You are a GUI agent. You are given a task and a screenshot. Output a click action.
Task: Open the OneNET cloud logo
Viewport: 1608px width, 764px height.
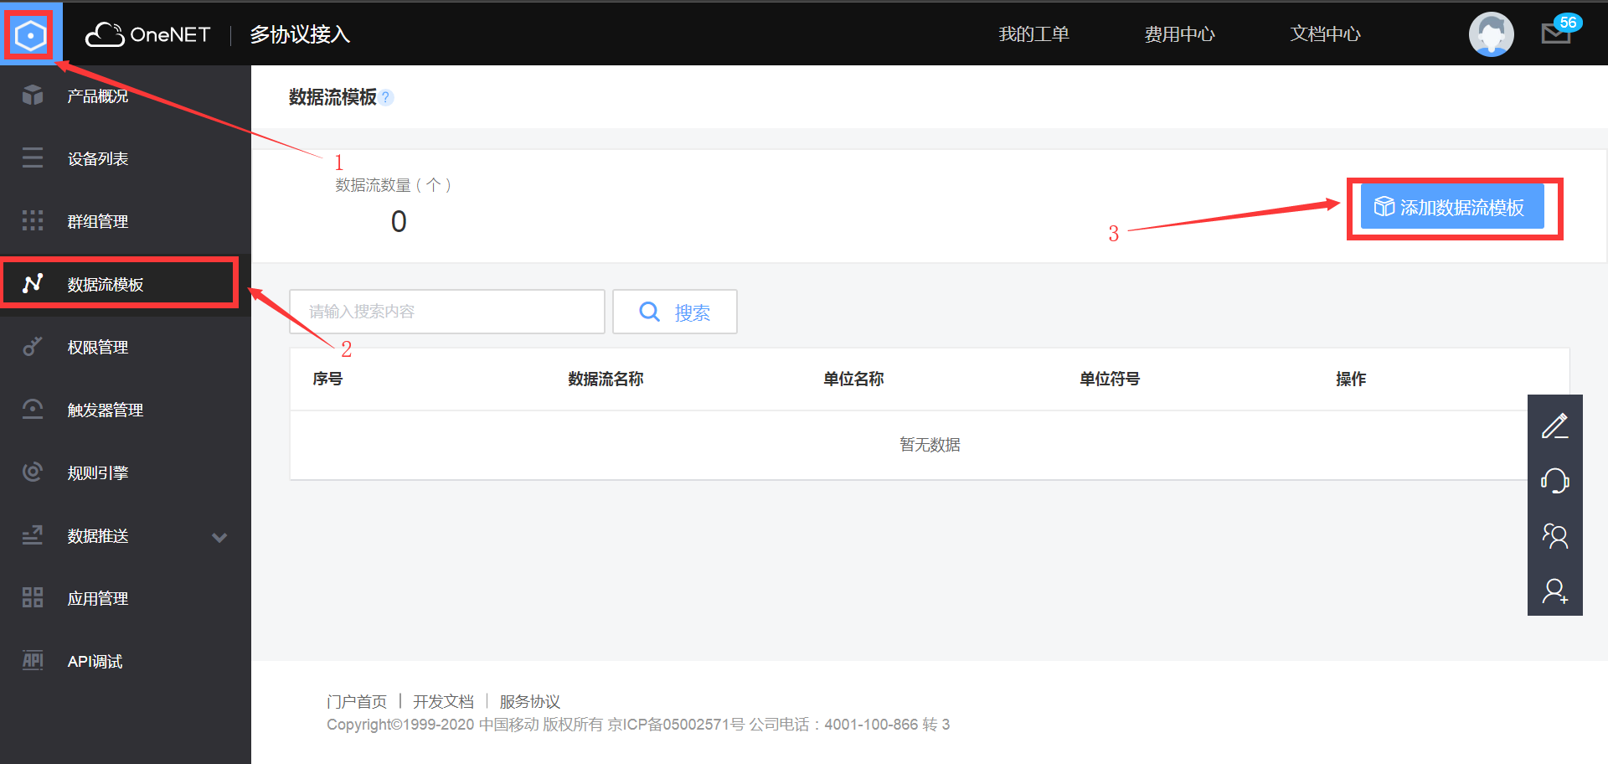pos(148,34)
